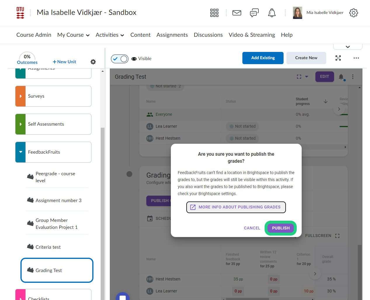Viewport: 370px width, 300px height.
Task: Open More Info About Publishing Grades link
Action: pyautogui.click(x=236, y=207)
